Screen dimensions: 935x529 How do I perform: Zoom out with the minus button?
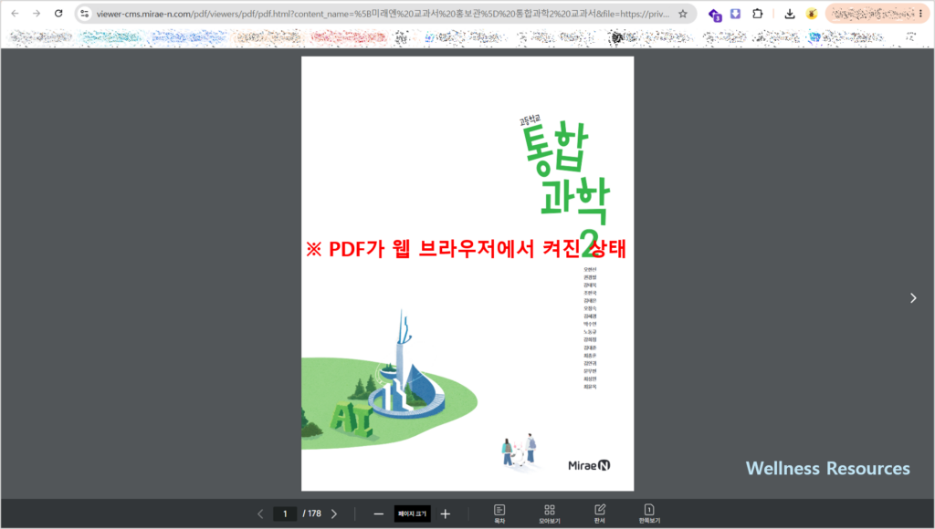pos(379,513)
